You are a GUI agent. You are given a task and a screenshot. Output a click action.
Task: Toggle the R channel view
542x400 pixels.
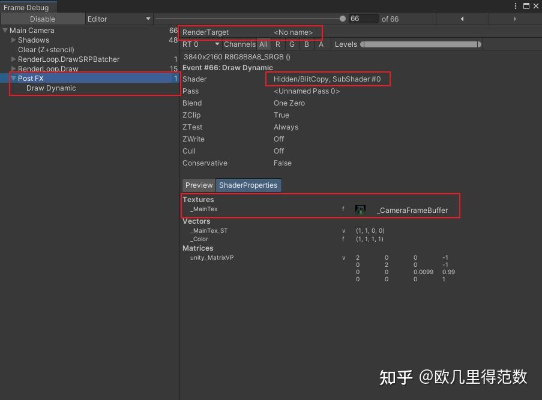tap(277, 44)
